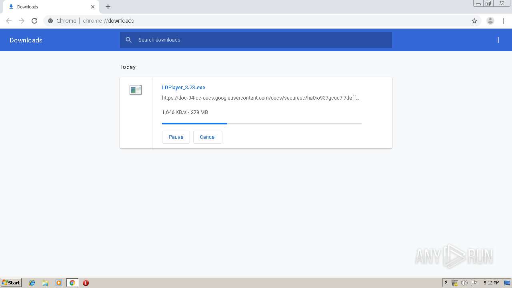Click the search magnifier icon in downloads
The image size is (512, 288).
[128, 40]
